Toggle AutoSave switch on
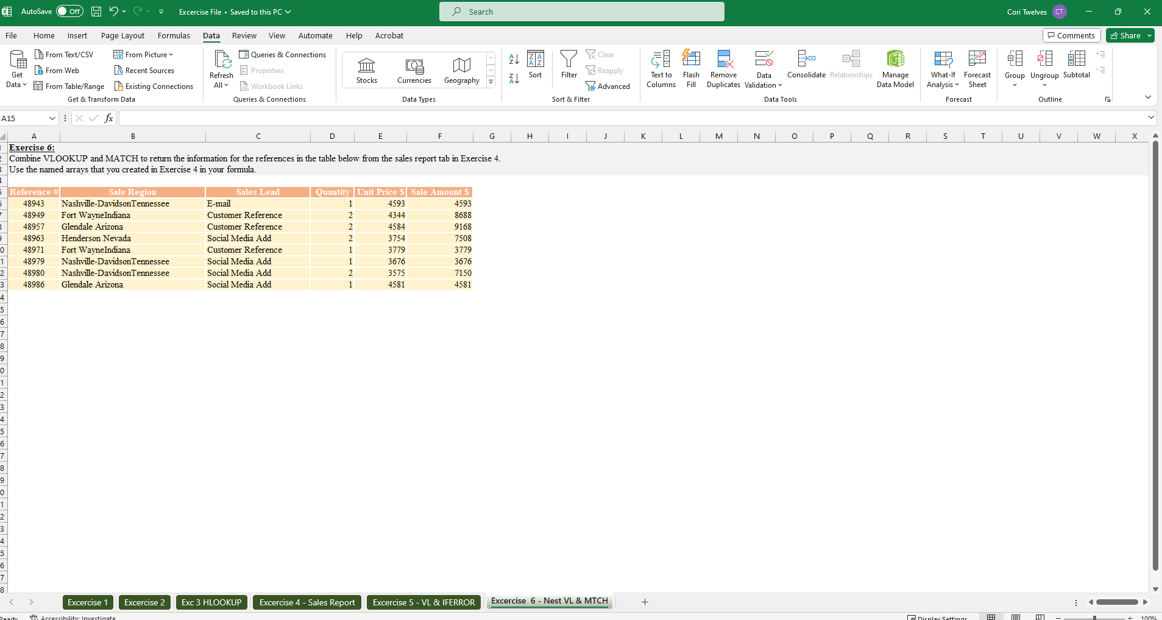The image size is (1162, 620). (69, 12)
